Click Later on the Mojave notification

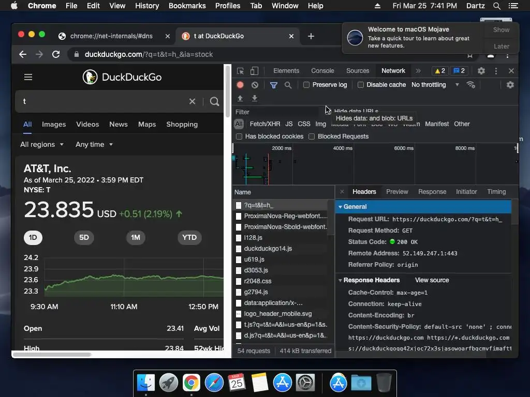click(501, 46)
